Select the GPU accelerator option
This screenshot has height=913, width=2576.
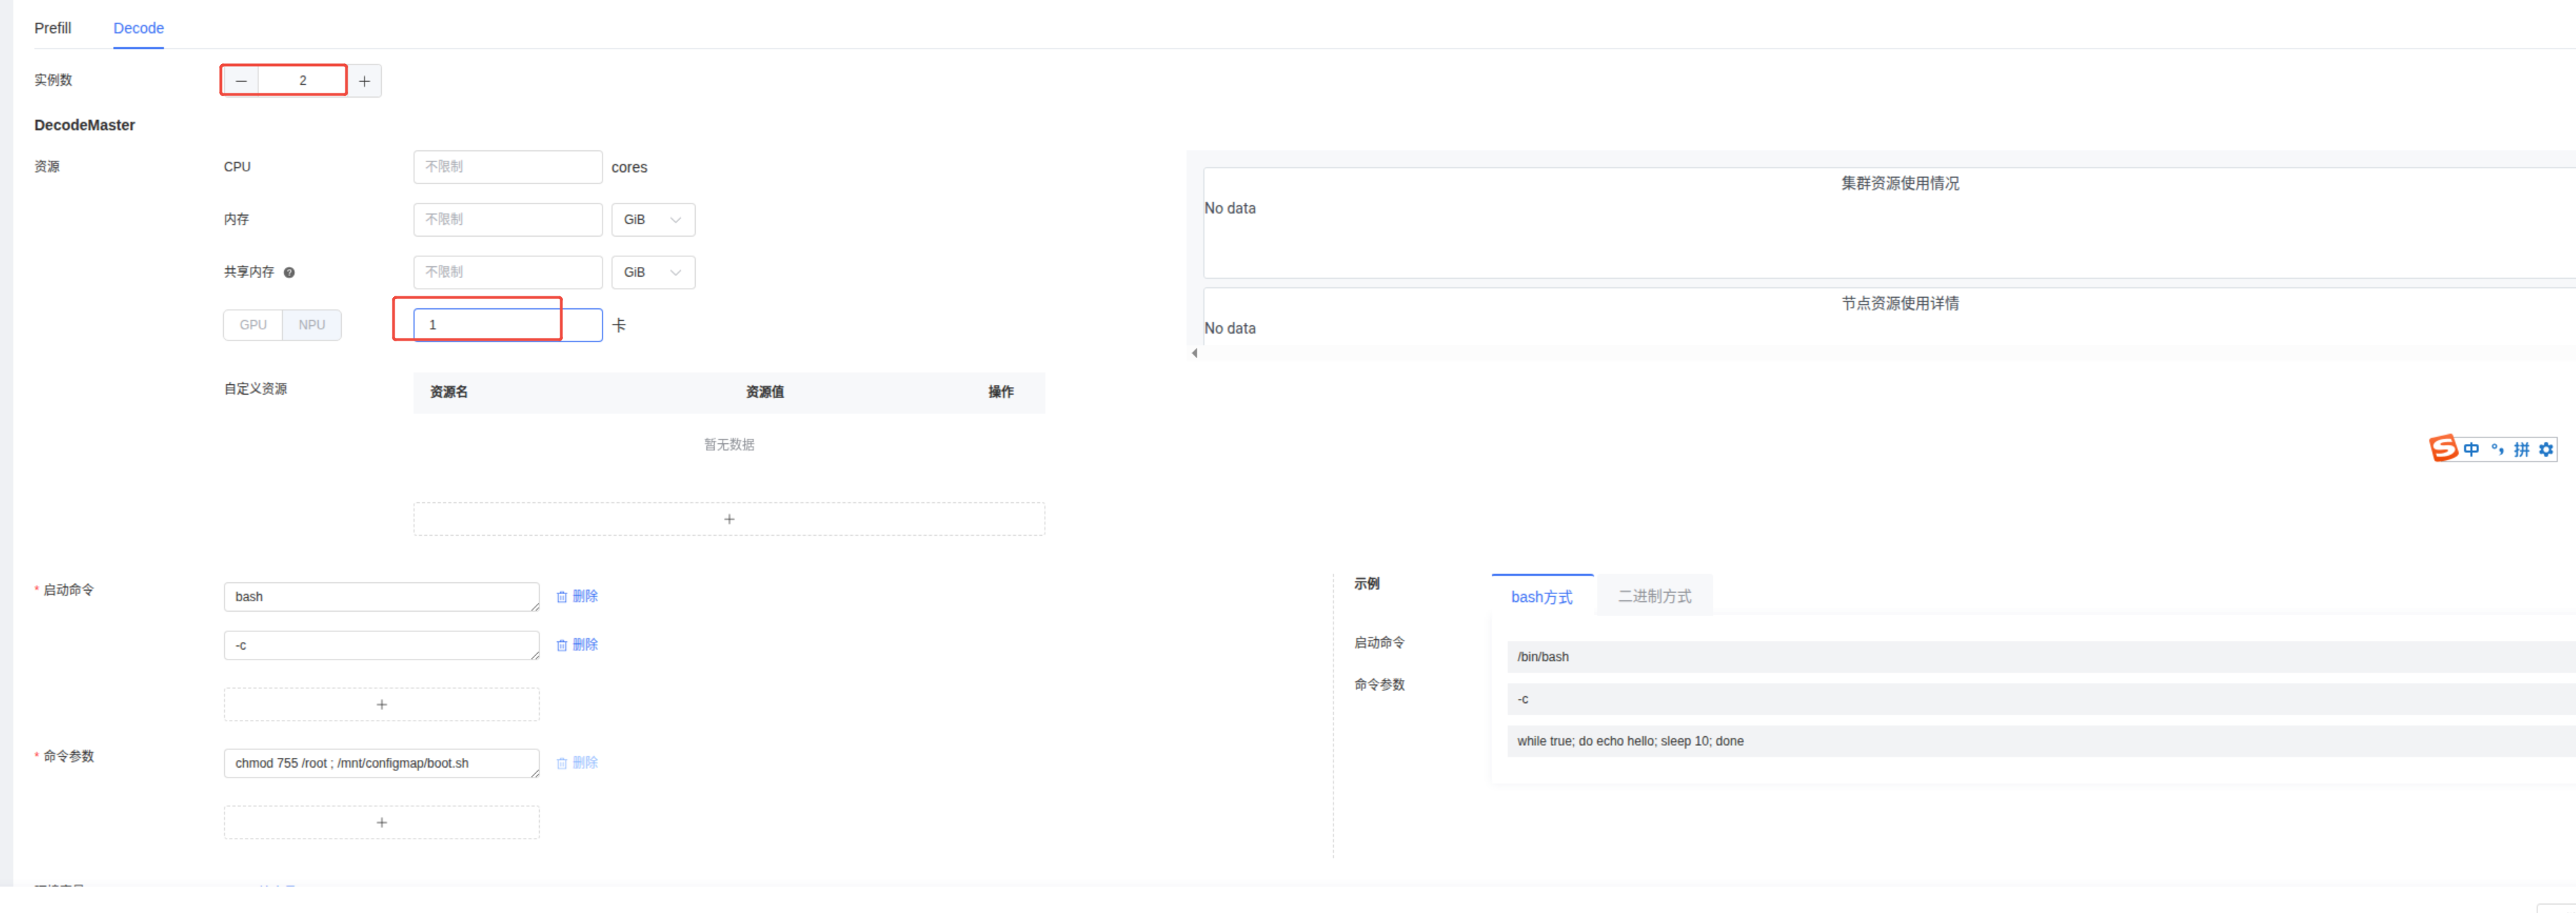253,325
